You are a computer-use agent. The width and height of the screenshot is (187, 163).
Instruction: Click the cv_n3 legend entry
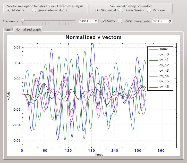point(159,71)
